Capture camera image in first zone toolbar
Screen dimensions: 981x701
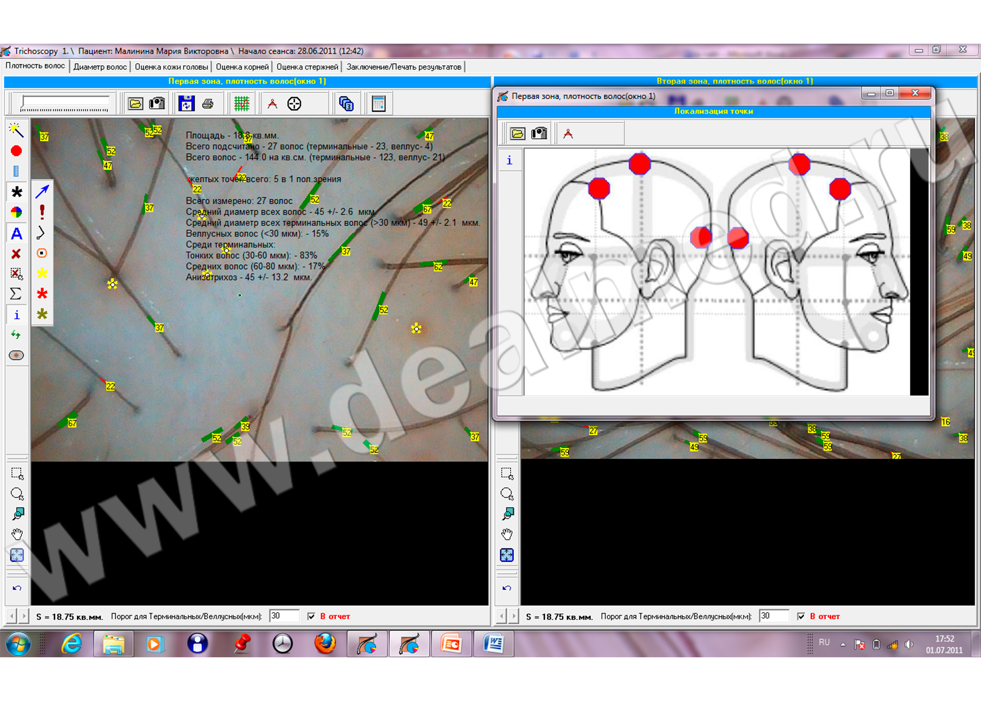point(157,104)
